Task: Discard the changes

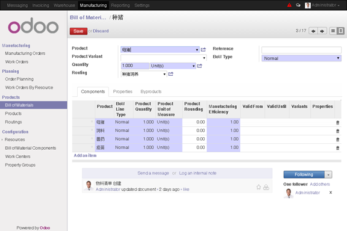Action: coord(101,31)
